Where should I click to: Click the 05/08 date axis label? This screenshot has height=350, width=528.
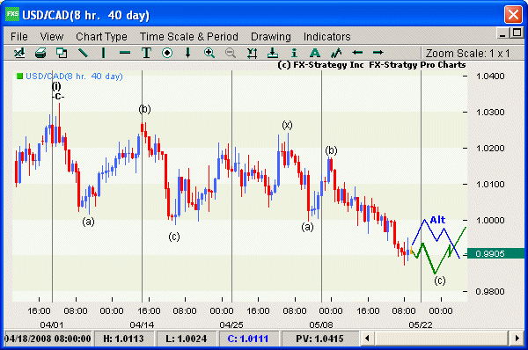[321, 324]
